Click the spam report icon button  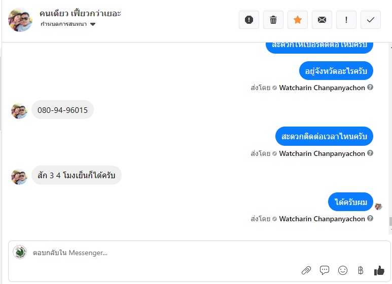point(249,20)
